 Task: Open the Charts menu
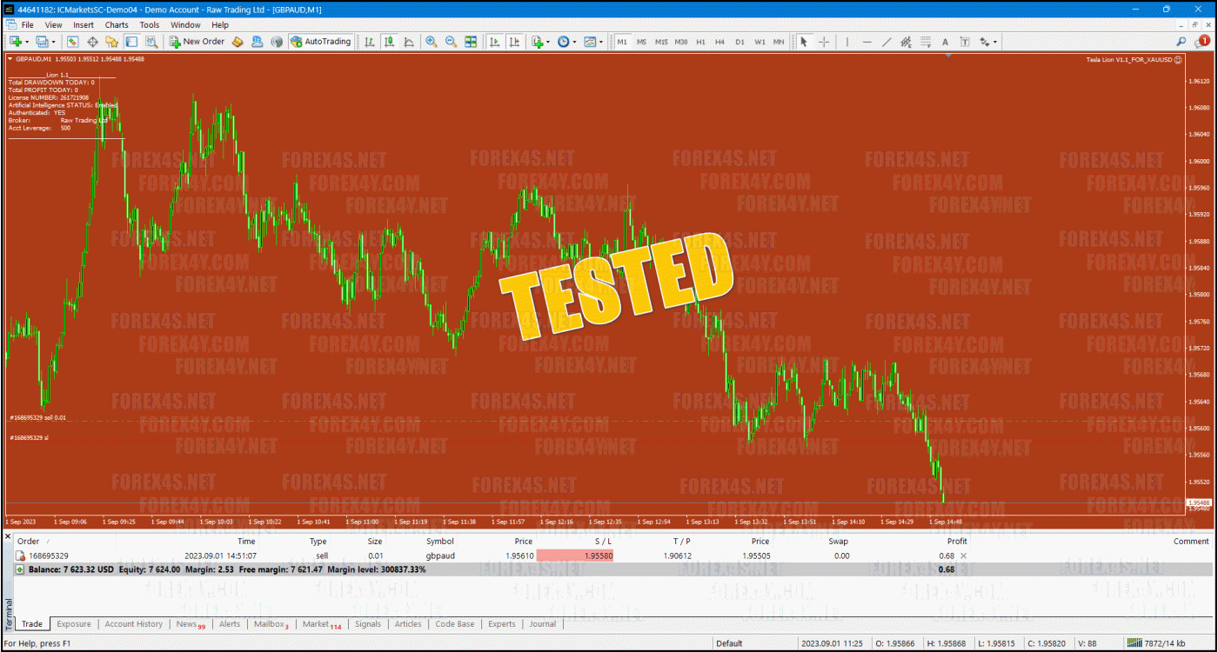pyautogui.click(x=117, y=25)
